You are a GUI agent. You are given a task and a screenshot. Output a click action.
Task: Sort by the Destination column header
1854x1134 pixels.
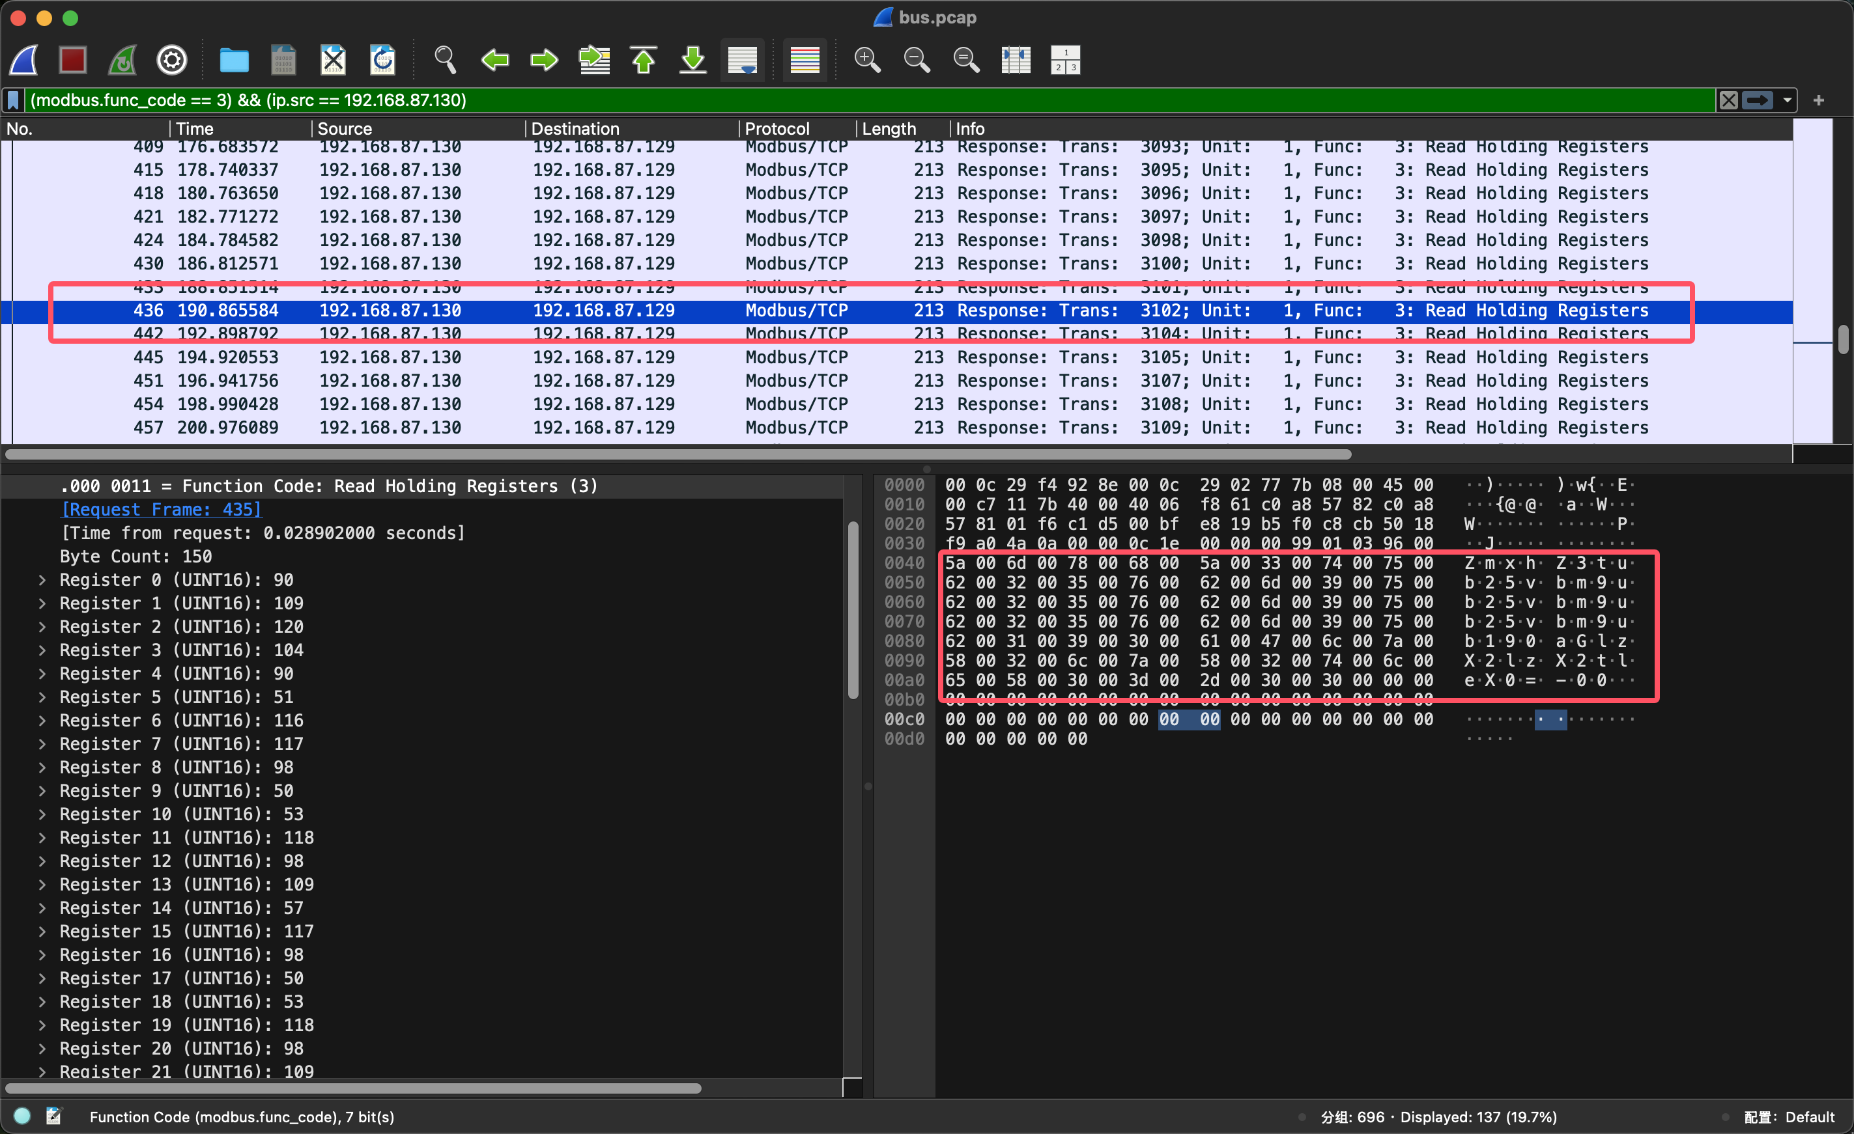coord(632,129)
